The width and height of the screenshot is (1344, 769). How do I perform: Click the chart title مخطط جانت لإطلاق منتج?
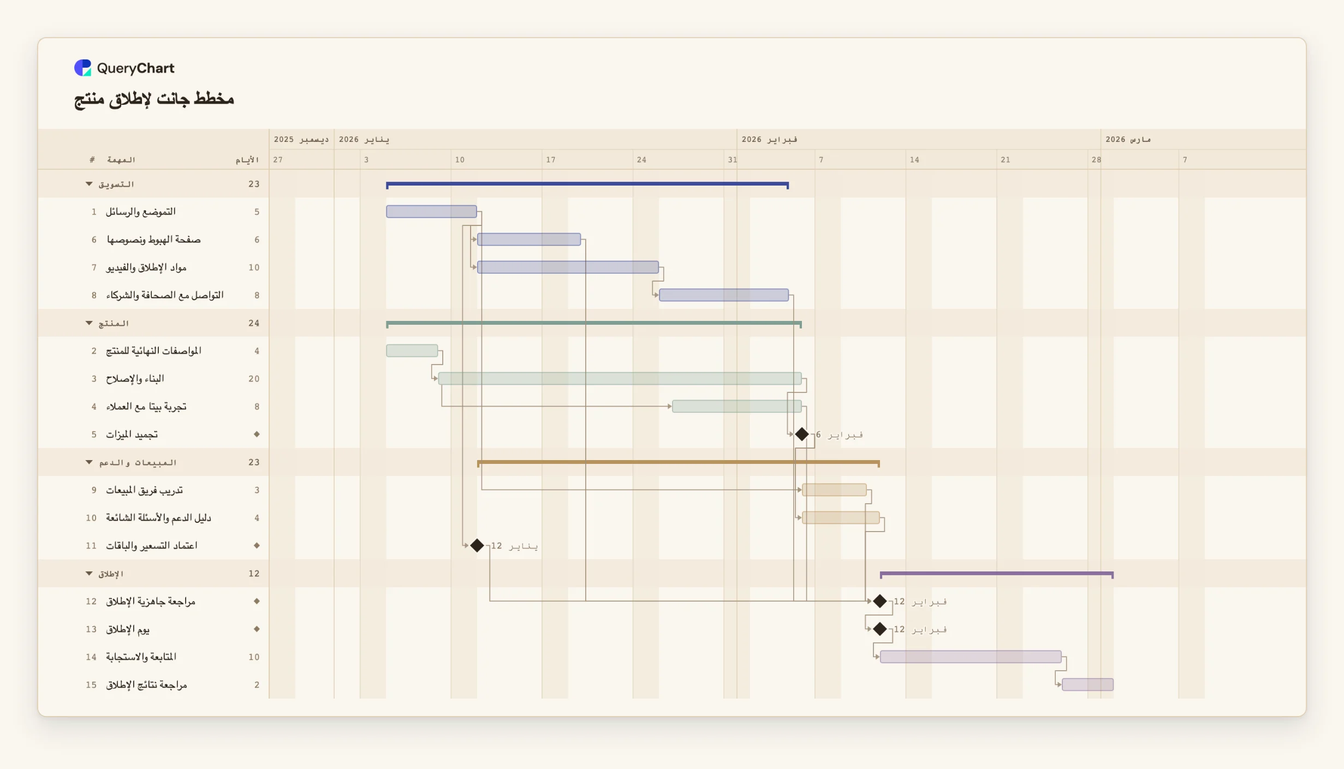coord(154,99)
